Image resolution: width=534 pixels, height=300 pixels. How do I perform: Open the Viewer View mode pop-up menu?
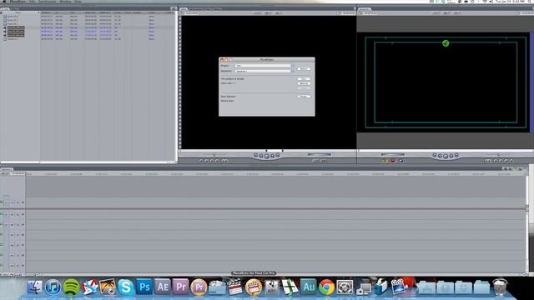[278, 13]
